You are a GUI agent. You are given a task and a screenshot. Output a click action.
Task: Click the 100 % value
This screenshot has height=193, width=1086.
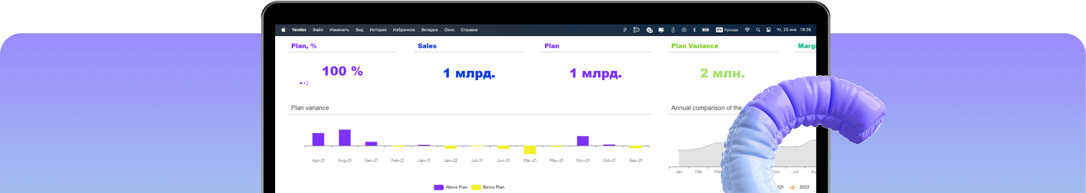pos(342,71)
